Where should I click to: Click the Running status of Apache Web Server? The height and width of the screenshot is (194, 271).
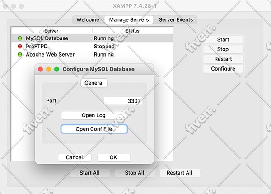pos(104,55)
